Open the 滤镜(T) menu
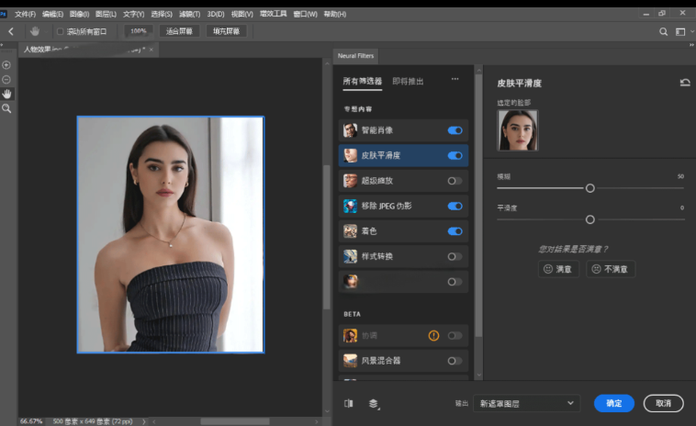 tap(189, 14)
